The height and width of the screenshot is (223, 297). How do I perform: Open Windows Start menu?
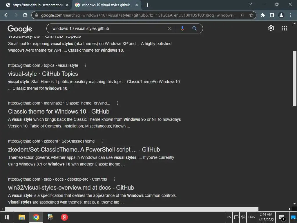click(x=7, y=217)
